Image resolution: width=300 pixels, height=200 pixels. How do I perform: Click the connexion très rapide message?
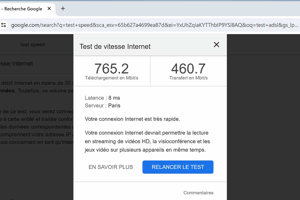[x=132, y=119]
